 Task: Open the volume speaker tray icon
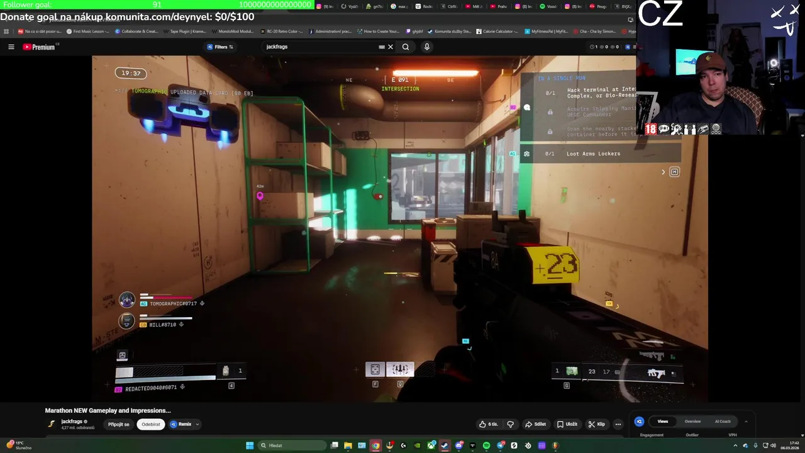coord(773,445)
